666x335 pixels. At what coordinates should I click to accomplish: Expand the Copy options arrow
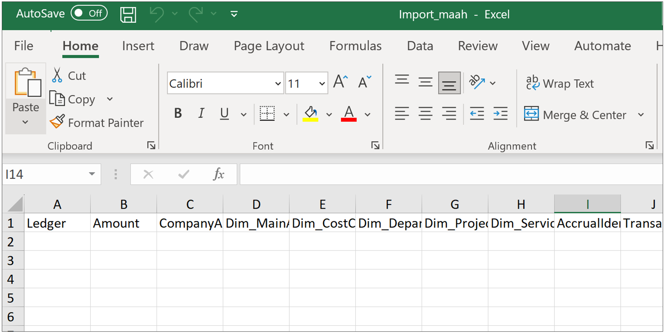(x=110, y=99)
